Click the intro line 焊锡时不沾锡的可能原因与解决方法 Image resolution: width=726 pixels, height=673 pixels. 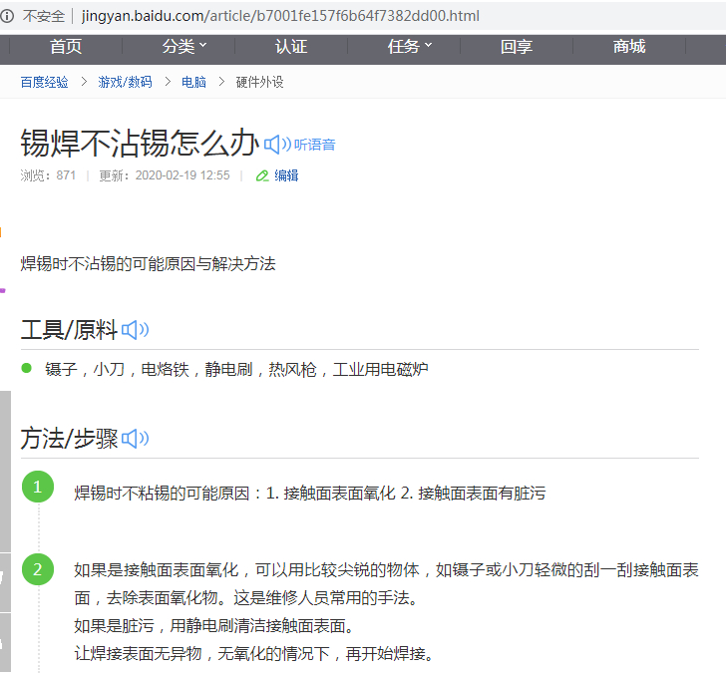point(149,264)
